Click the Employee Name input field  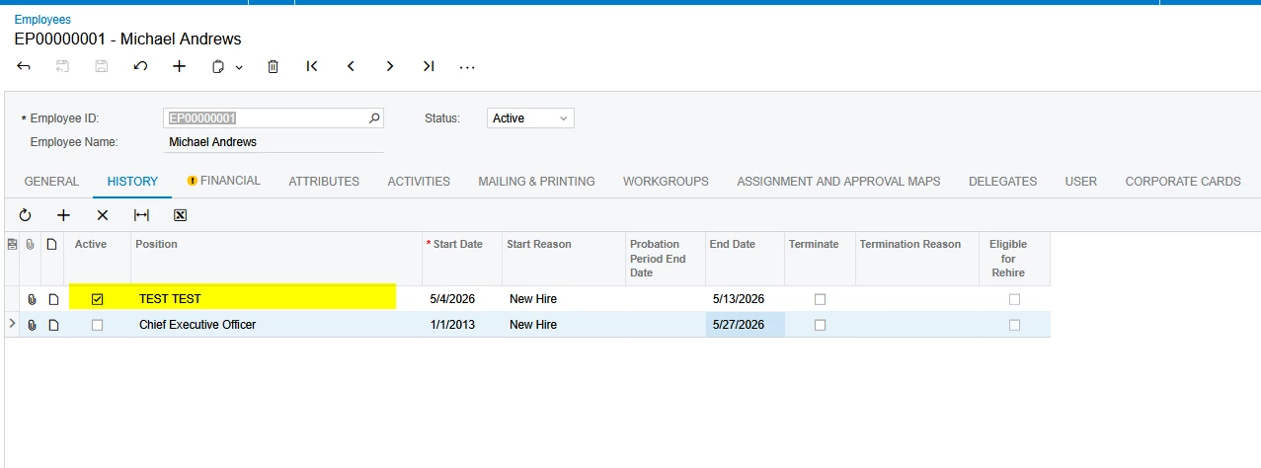pos(273,142)
